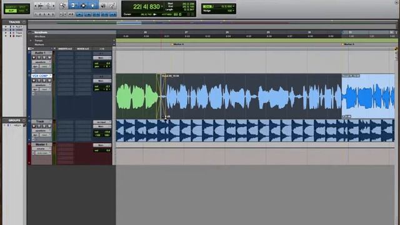The height and width of the screenshot is (225, 400).
Task: Select the Zoomer tool
Action: (x=62, y=6)
